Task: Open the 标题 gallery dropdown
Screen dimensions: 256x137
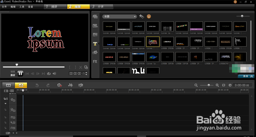Action: pyautogui.click(x=120, y=16)
